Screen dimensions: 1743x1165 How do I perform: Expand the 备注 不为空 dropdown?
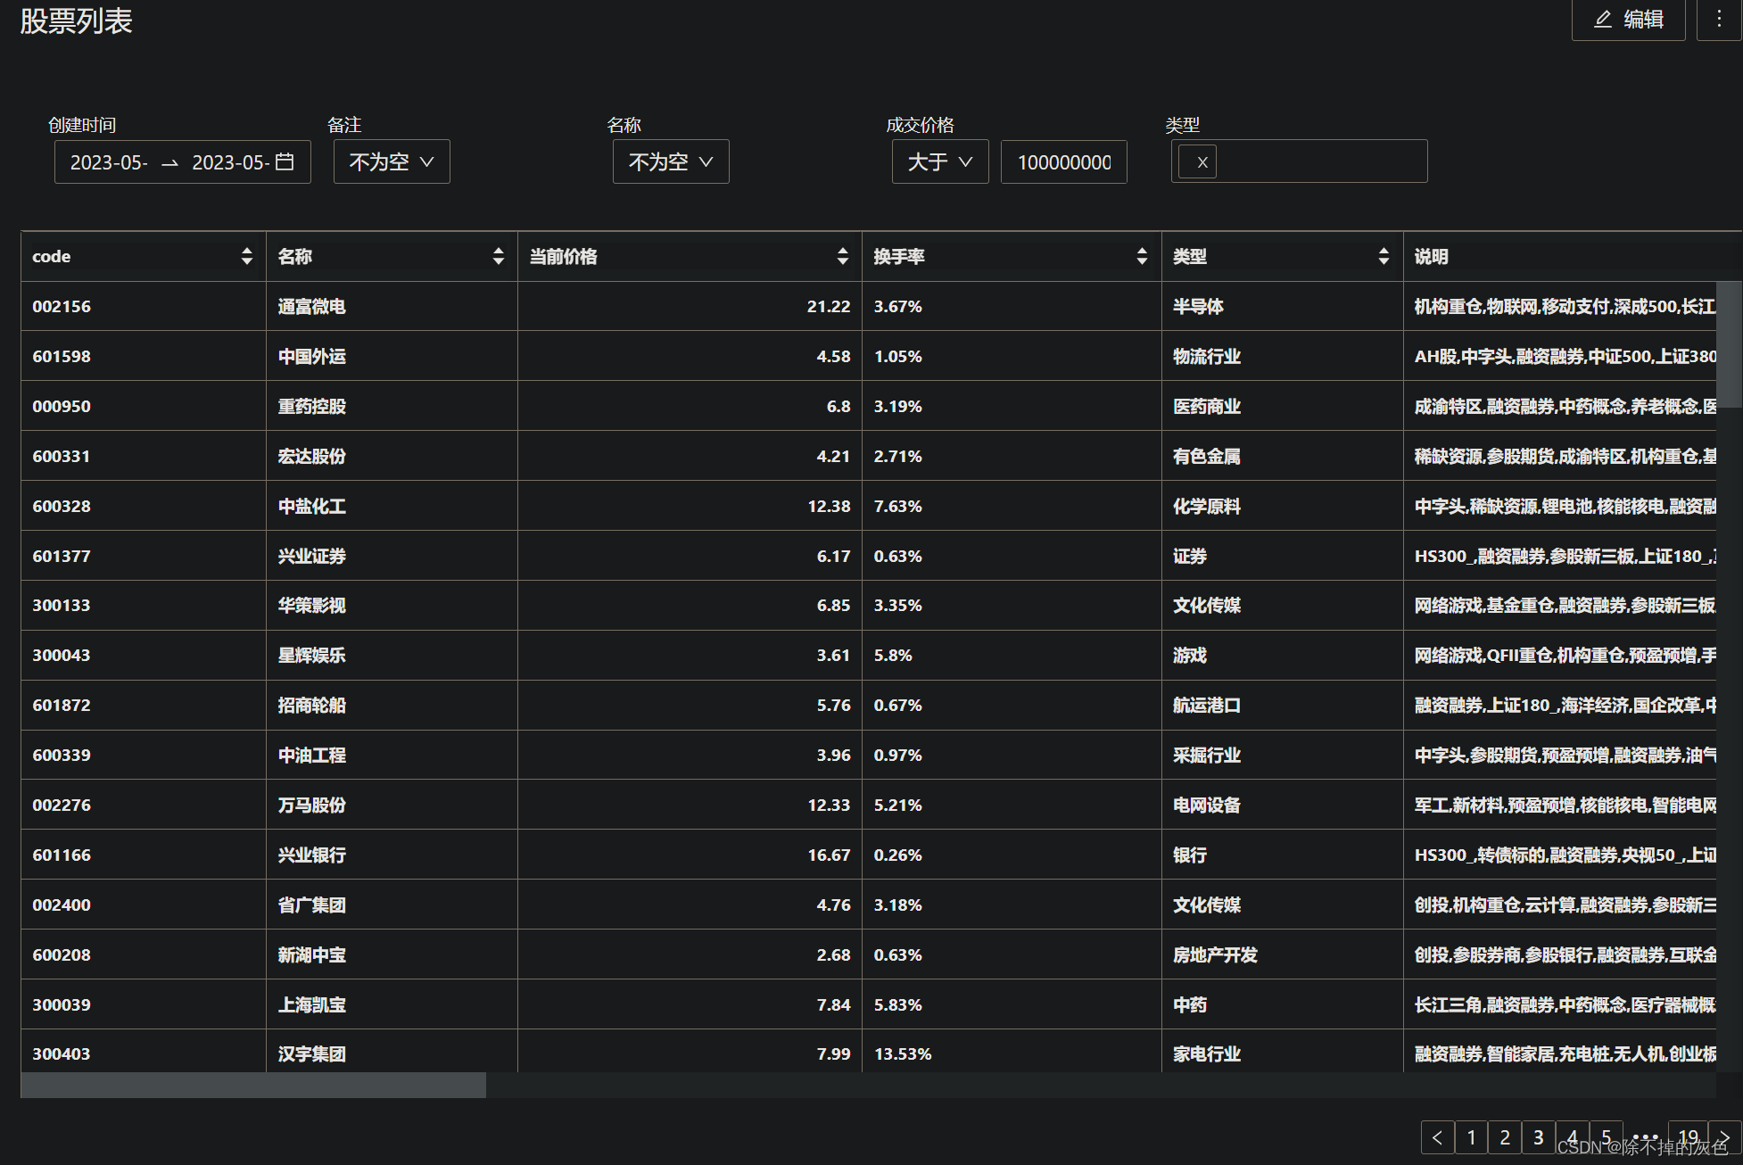tap(392, 161)
